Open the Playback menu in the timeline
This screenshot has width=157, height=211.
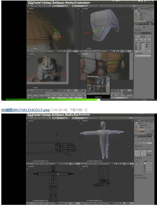pos(44,98)
